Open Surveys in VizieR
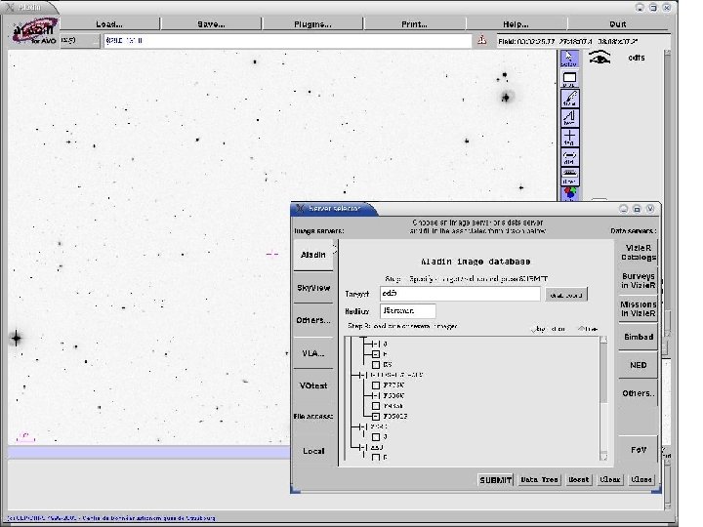 (639, 280)
